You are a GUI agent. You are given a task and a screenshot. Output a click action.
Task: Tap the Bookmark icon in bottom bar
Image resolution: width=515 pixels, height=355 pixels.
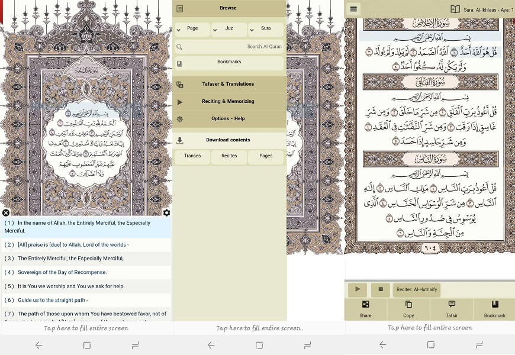click(495, 304)
